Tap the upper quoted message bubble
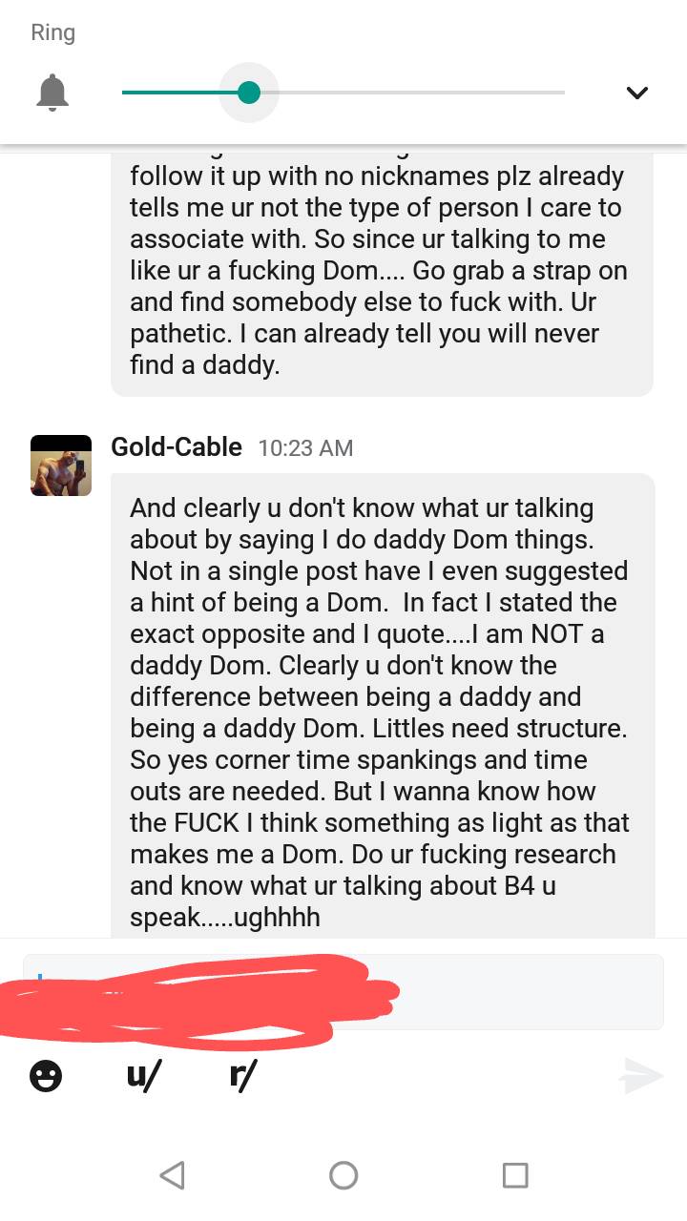687x1221 pixels. click(382, 270)
